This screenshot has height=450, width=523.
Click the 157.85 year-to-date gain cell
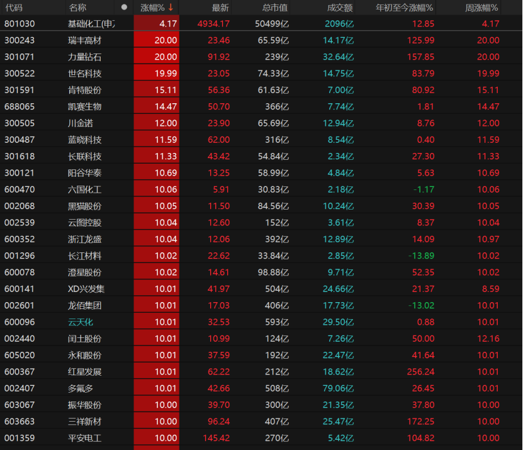click(420, 57)
